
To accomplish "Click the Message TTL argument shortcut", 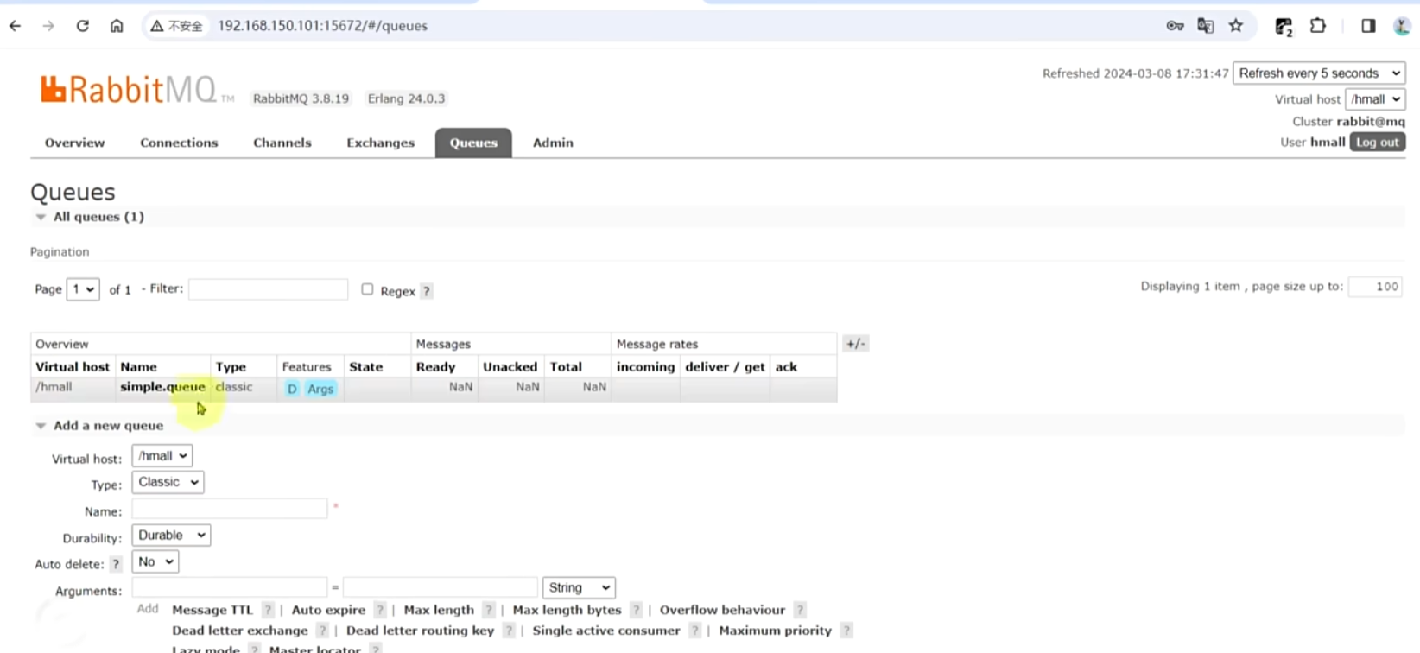I will click(x=212, y=610).
